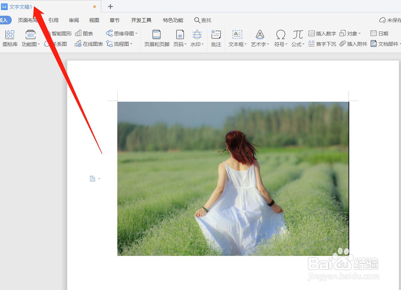Viewport: 401px width, 290px height.
Task: Switch to the 引用 ribbon tab
Action: pos(53,20)
